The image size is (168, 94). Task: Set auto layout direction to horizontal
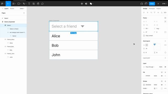coord(147,45)
